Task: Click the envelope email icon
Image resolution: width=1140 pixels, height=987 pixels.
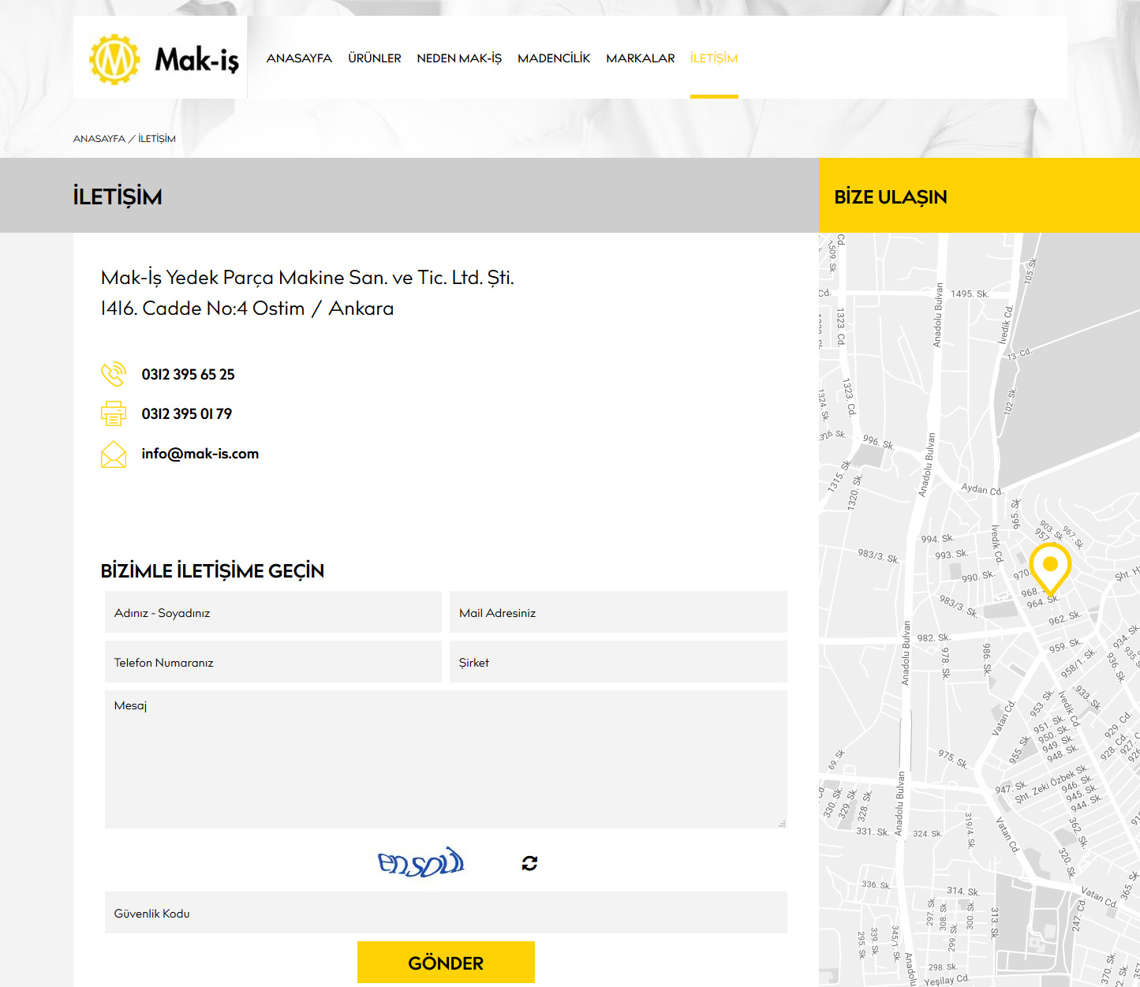Action: pos(114,454)
